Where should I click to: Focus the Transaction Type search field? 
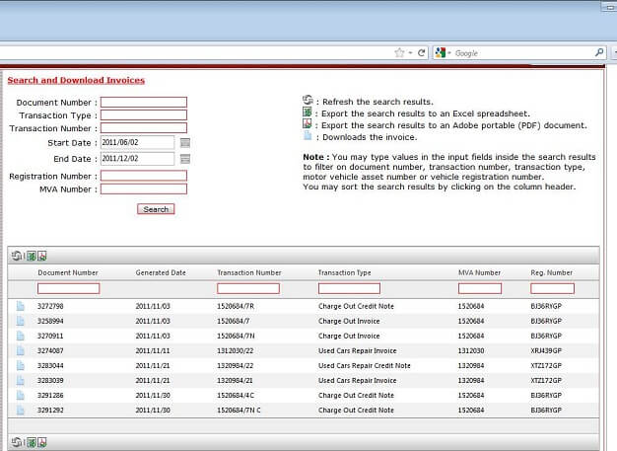pos(144,115)
